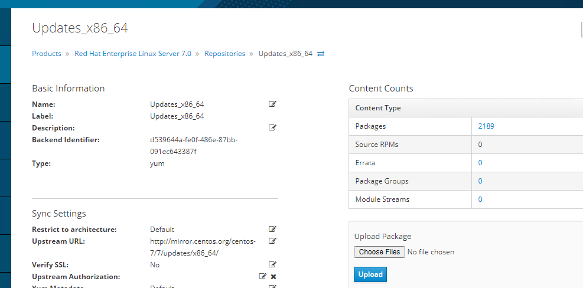Open the Errata count link
This screenshot has width=583, height=288.
[x=480, y=163]
